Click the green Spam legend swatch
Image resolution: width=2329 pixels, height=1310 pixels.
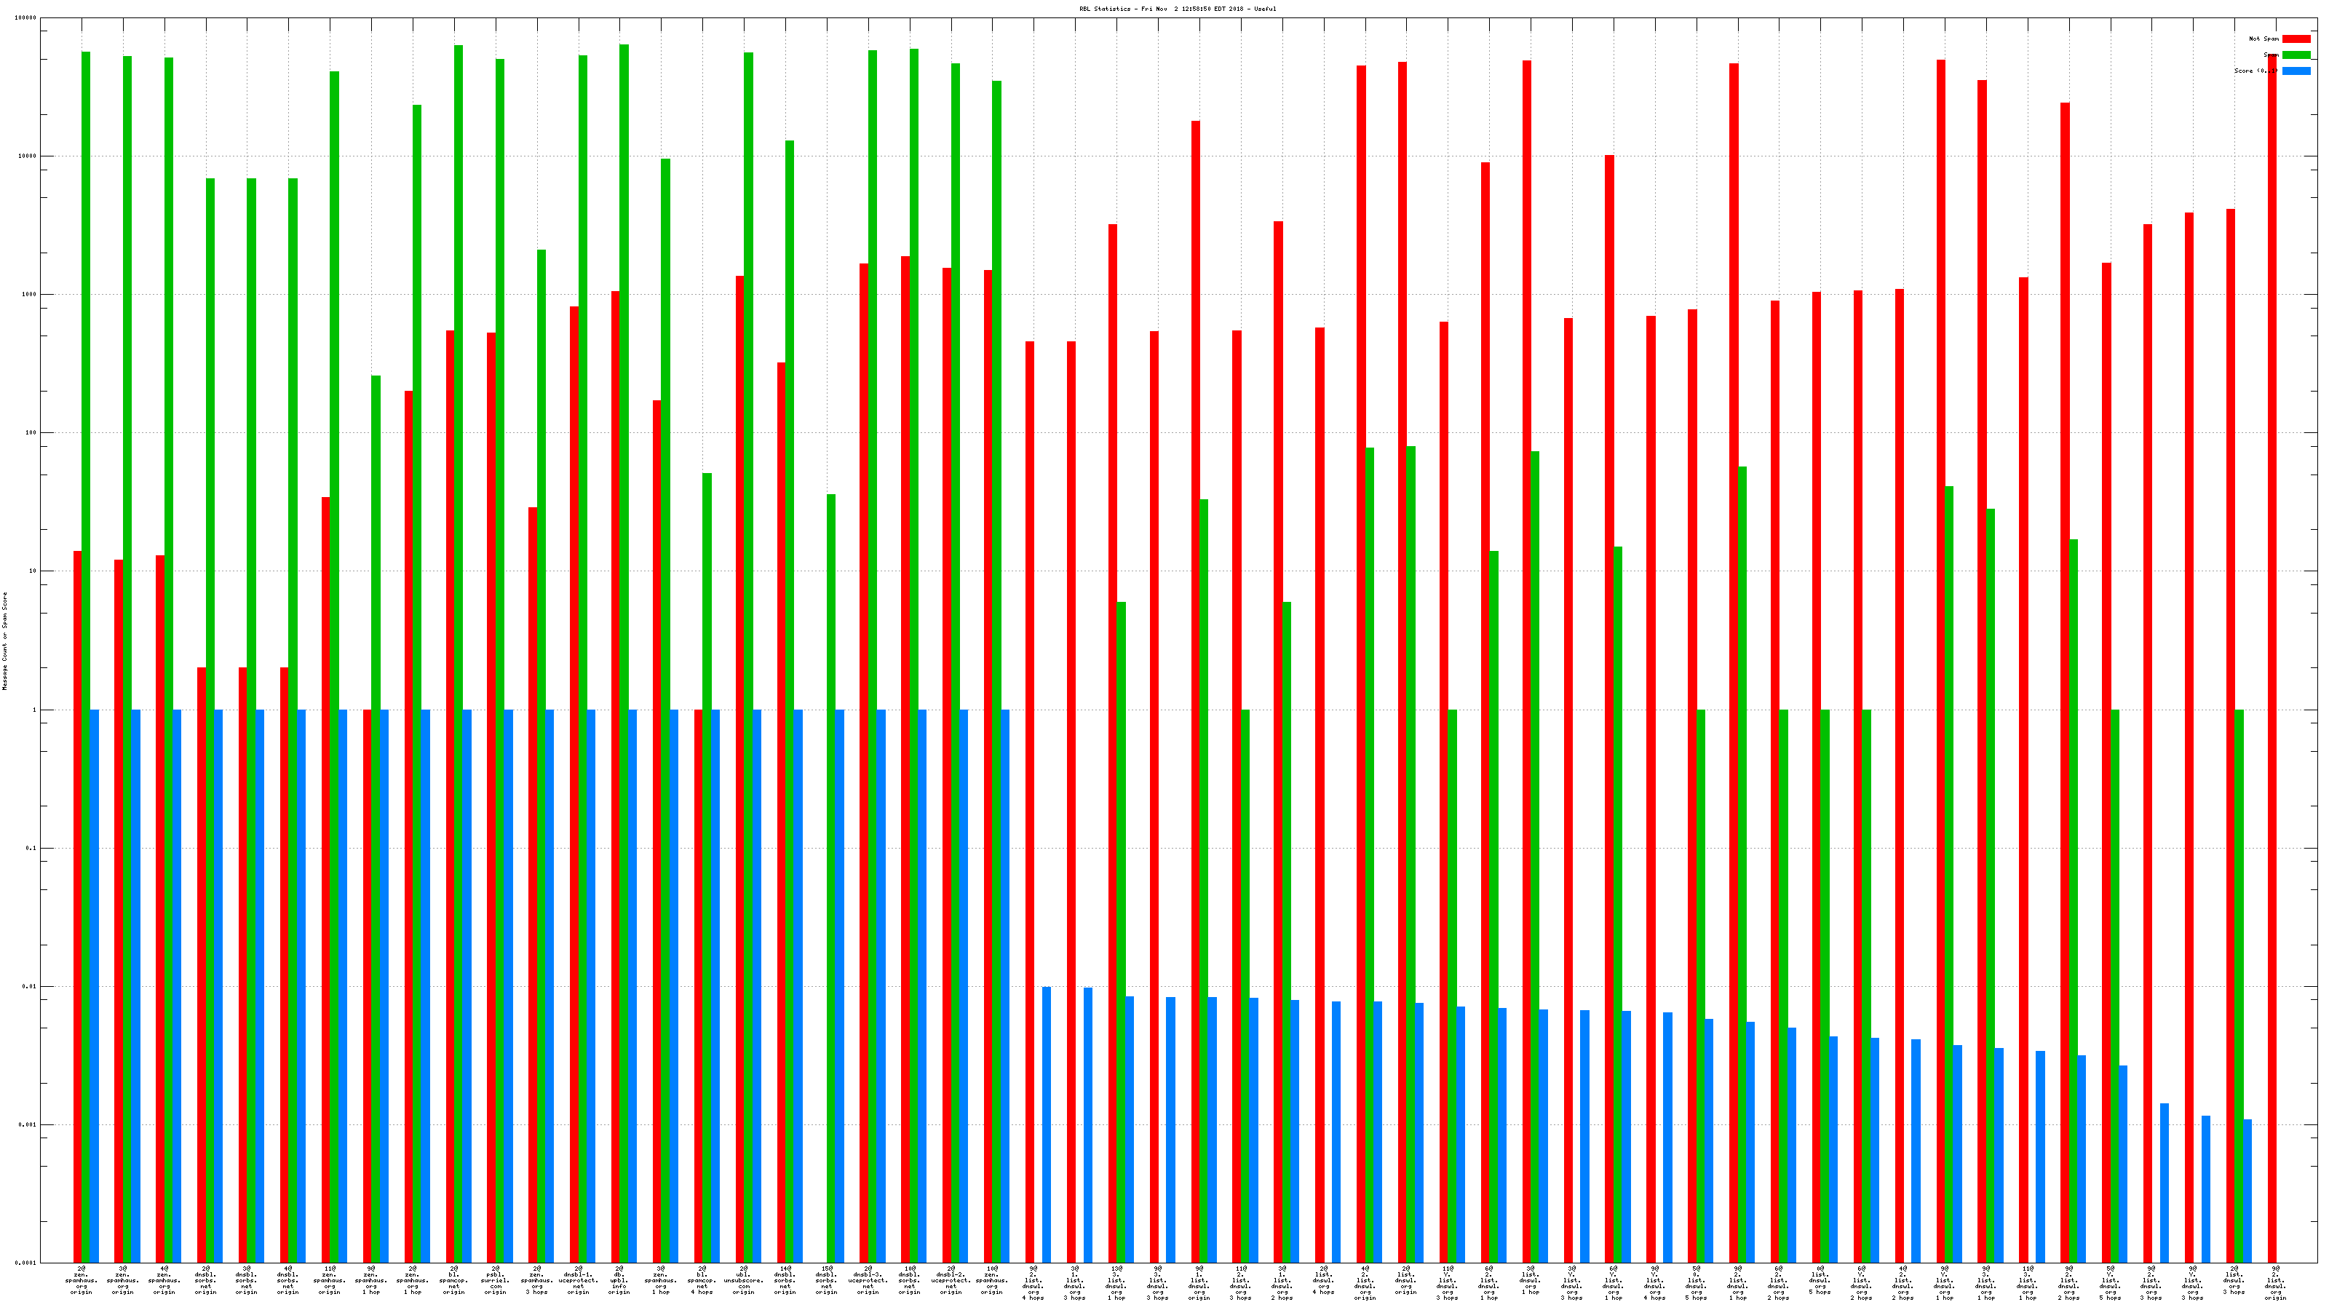pyautogui.click(x=2296, y=55)
